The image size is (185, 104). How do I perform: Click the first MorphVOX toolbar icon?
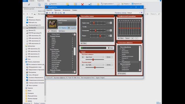(x=47, y=13)
